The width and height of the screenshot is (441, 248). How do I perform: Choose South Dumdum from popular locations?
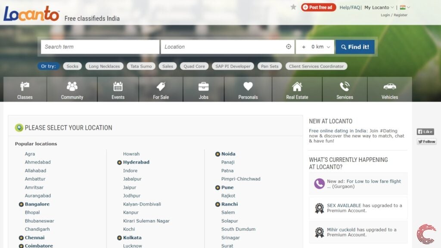(x=238, y=229)
